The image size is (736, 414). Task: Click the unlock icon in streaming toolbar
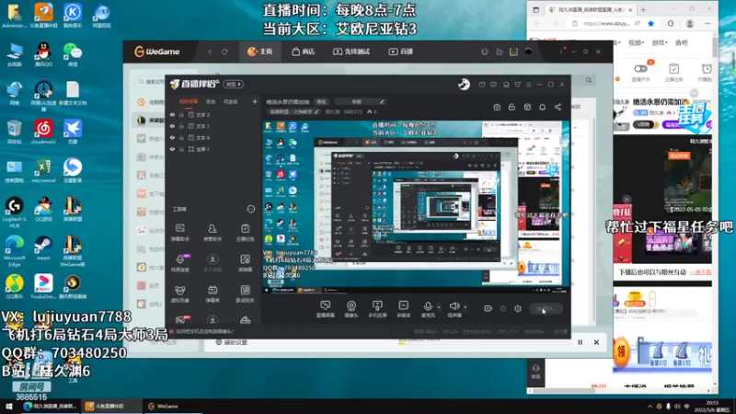pos(512,107)
